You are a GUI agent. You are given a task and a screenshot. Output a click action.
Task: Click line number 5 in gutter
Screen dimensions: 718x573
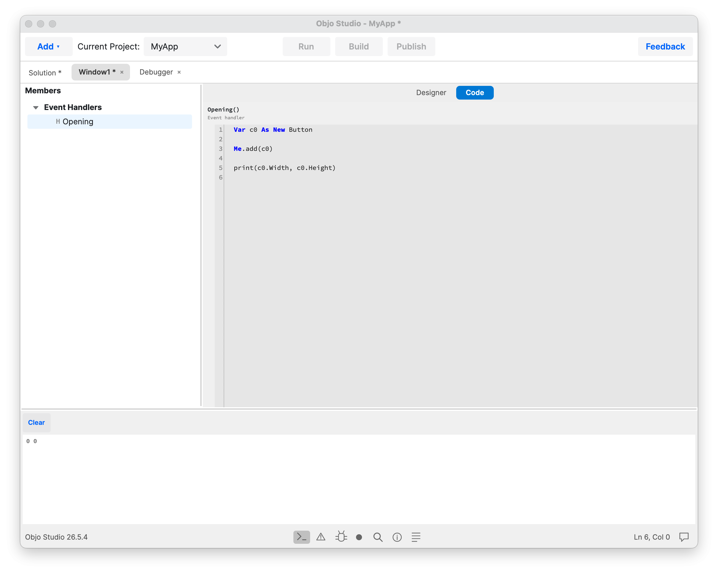[220, 168]
